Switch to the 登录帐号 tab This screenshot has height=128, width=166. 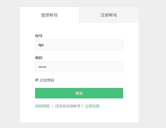click(x=49, y=15)
